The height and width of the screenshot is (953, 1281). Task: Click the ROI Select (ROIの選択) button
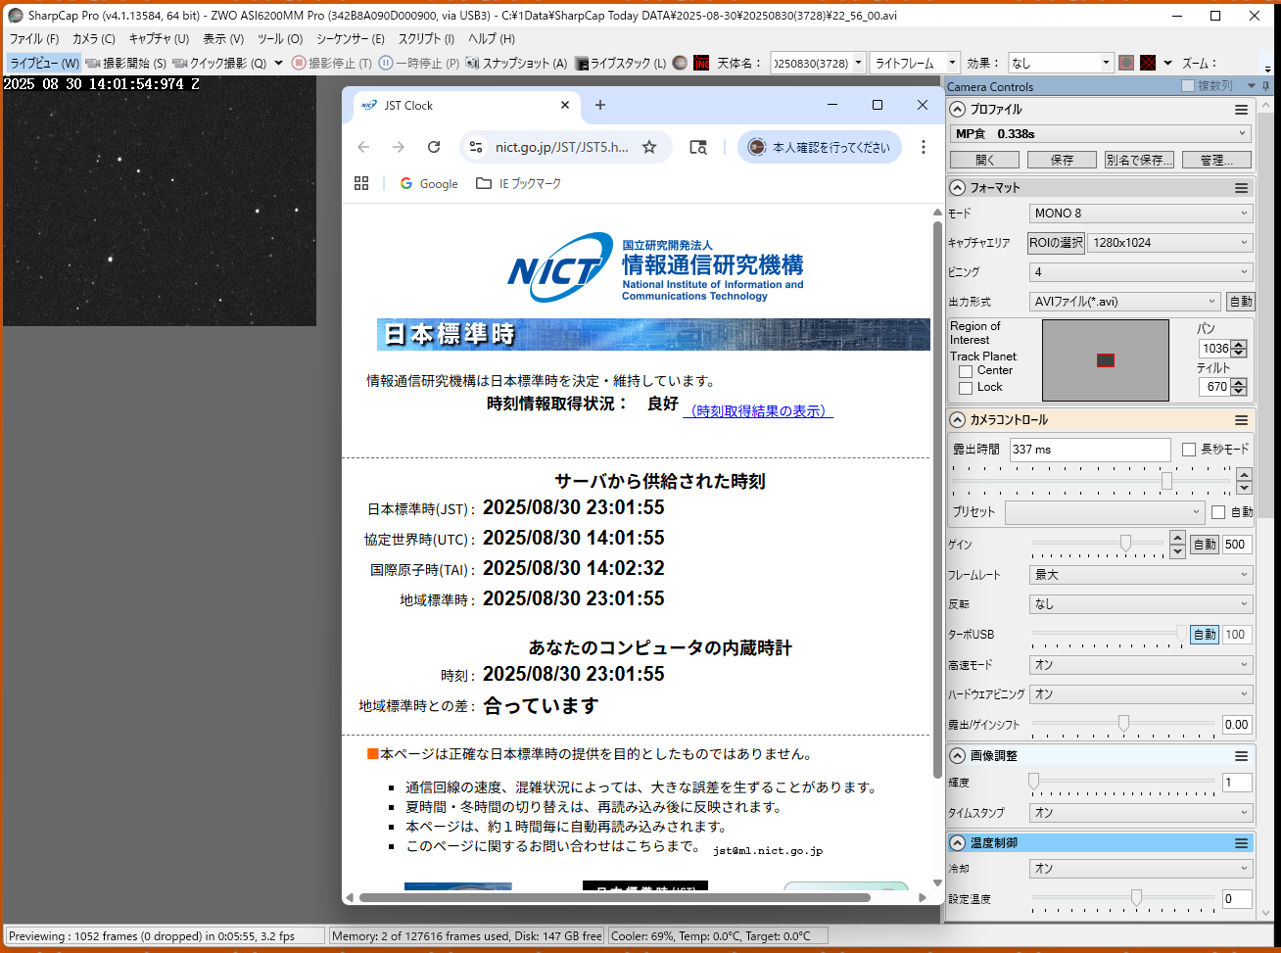(x=1056, y=243)
